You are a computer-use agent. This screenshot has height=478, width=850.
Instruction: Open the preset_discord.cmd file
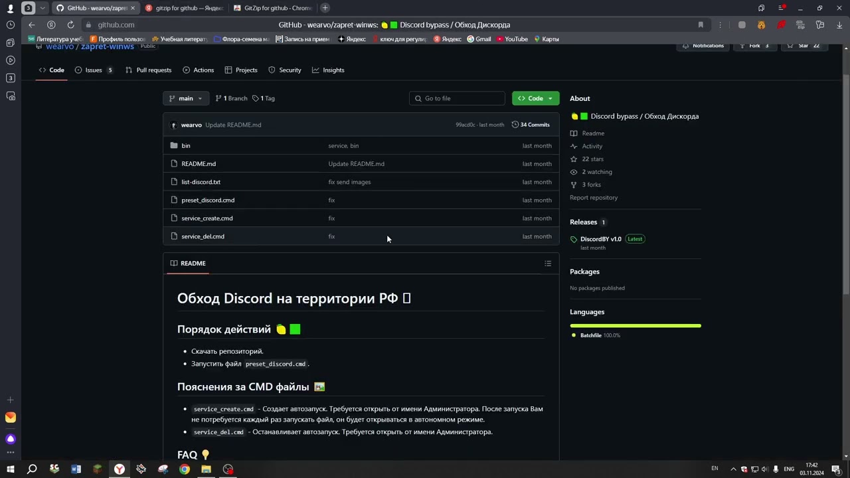[x=208, y=200]
